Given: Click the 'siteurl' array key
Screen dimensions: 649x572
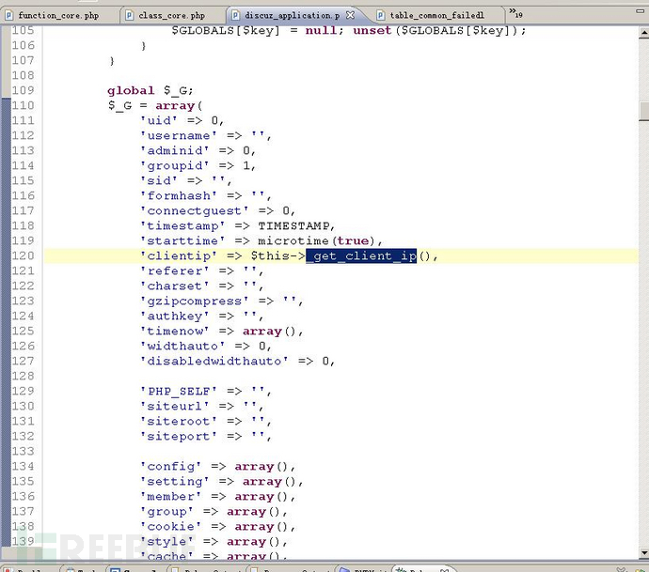Looking at the screenshot, I should pos(175,407).
